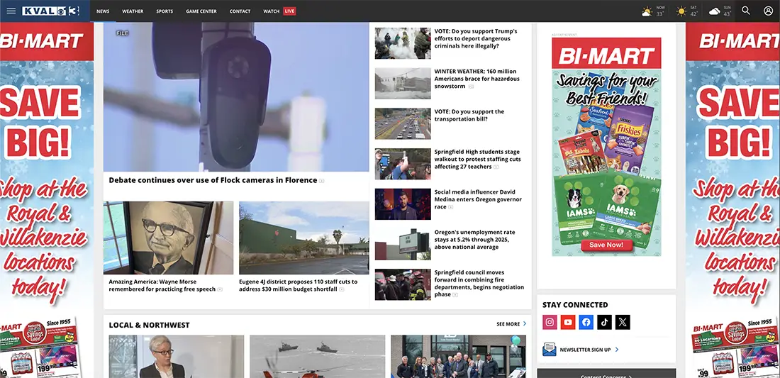Click the red LIVE badge
This screenshot has height=378, width=780.
(x=289, y=11)
